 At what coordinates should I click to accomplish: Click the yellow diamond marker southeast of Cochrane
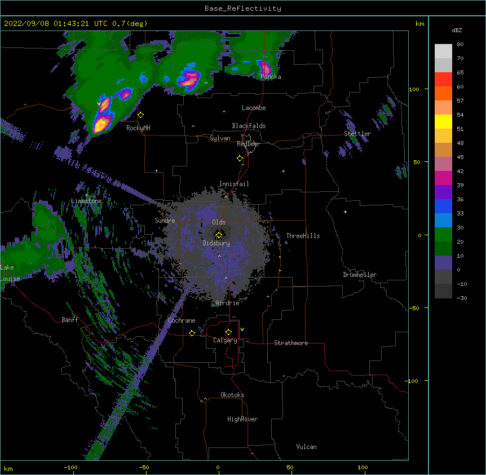[192, 333]
